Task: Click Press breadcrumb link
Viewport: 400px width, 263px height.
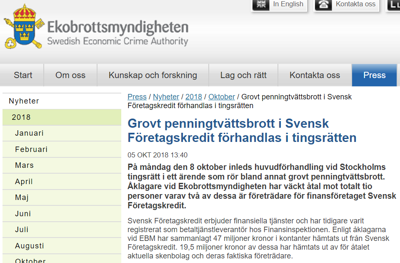Action: pos(137,97)
